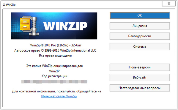Click the Авторское право copyright line
The height and width of the screenshot is (110, 178).
[55, 50]
